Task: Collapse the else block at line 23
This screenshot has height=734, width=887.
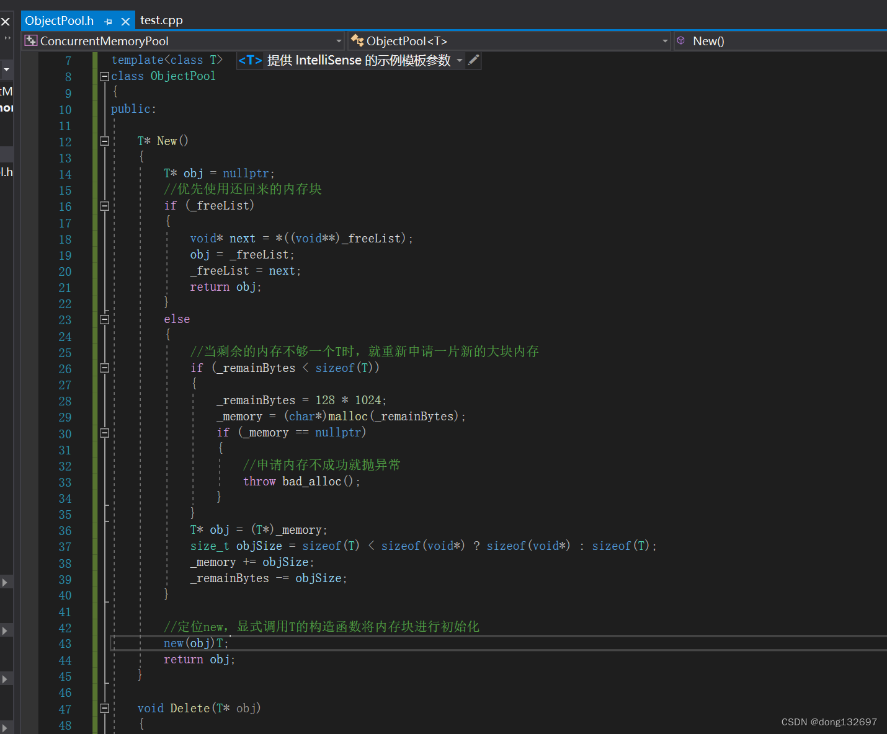Action: coord(105,320)
